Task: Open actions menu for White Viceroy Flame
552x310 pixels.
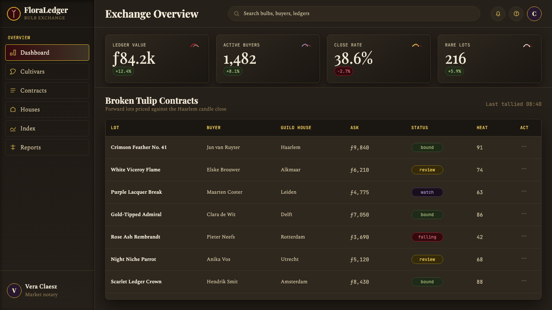Action: pos(524,169)
